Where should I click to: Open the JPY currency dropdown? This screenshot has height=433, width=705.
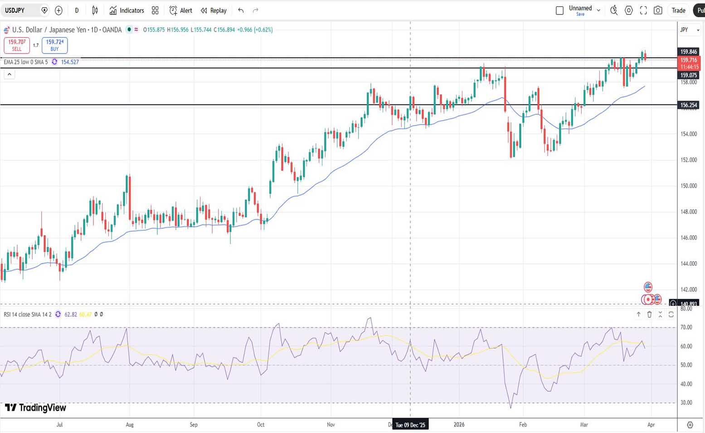coord(689,30)
